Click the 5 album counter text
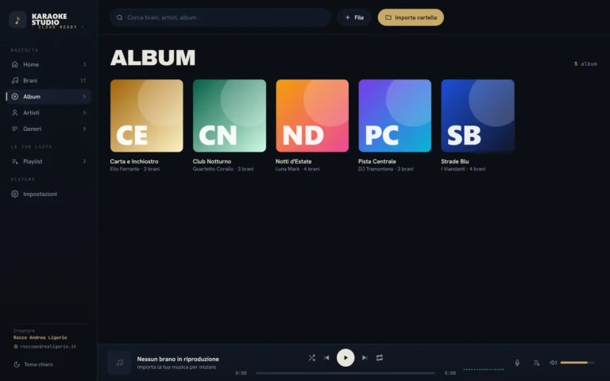The height and width of the screenshot is (381, 610). click(585, 63)
